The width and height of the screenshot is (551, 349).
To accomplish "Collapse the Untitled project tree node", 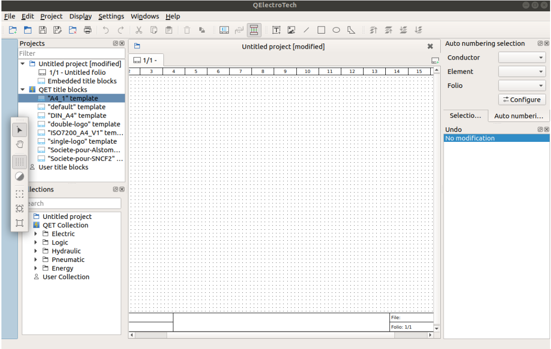I will tap(23, 63).
